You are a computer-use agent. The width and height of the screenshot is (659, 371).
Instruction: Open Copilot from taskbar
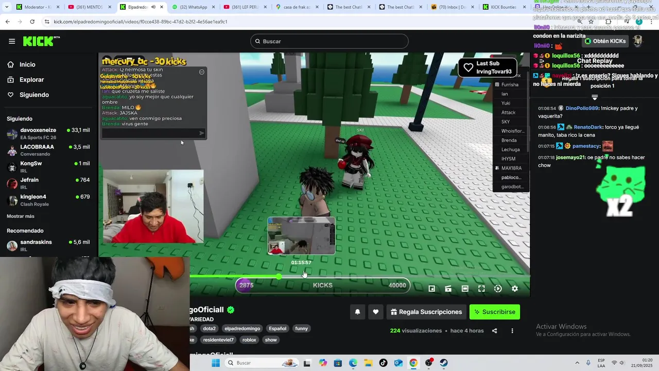[x=323, y=363]
